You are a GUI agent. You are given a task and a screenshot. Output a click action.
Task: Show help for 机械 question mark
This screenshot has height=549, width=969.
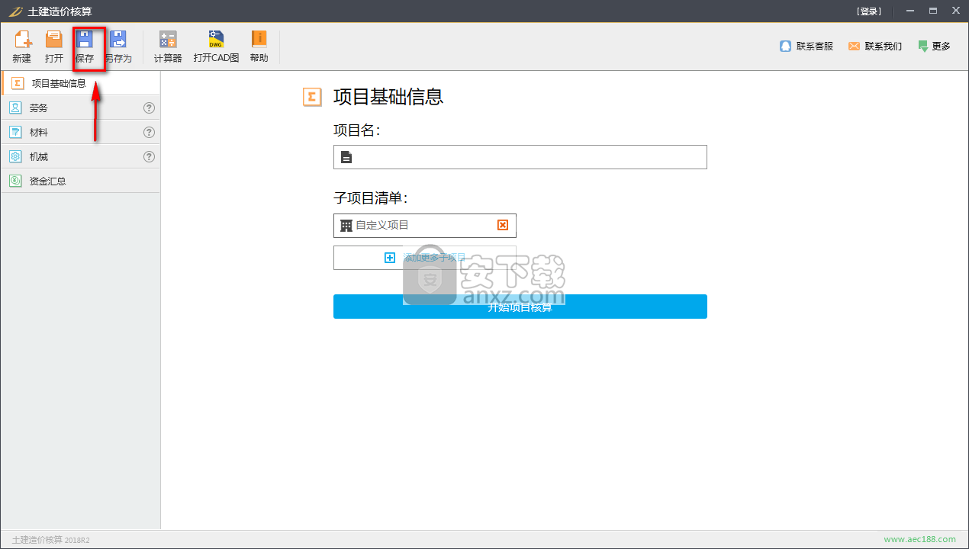150,157
